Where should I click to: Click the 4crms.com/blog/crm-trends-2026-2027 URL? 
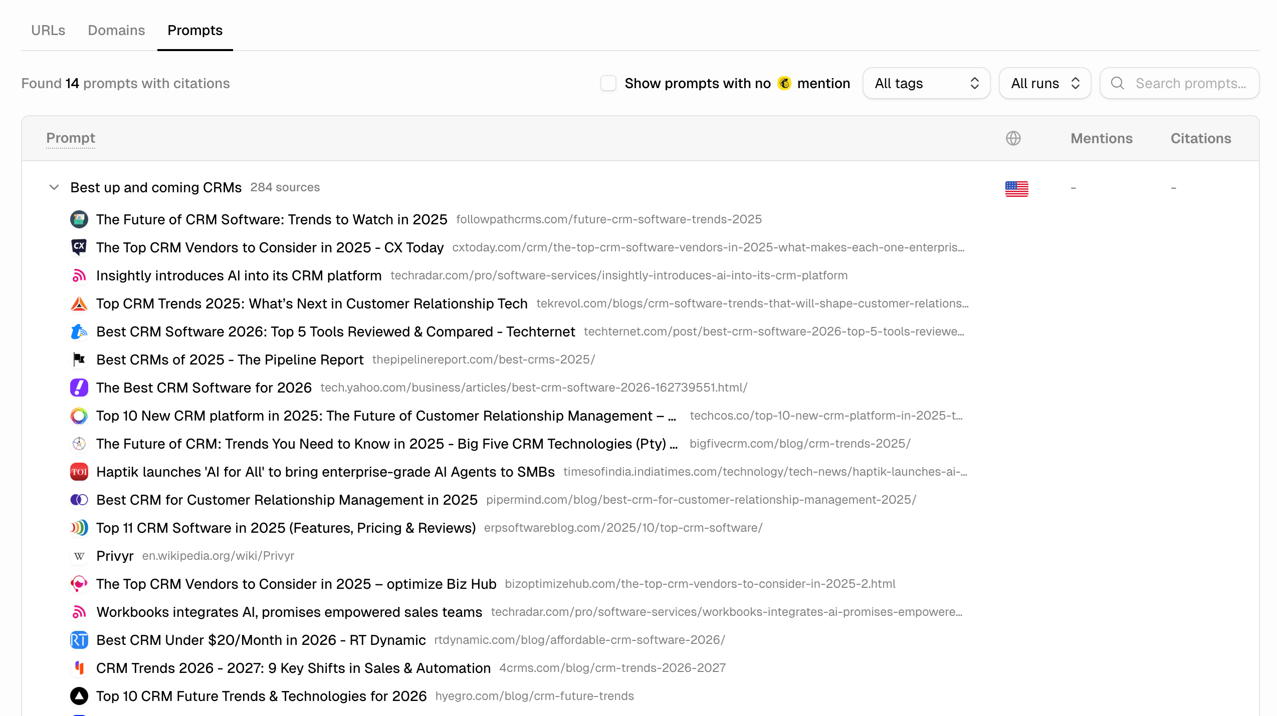click(x=612, y=668)
